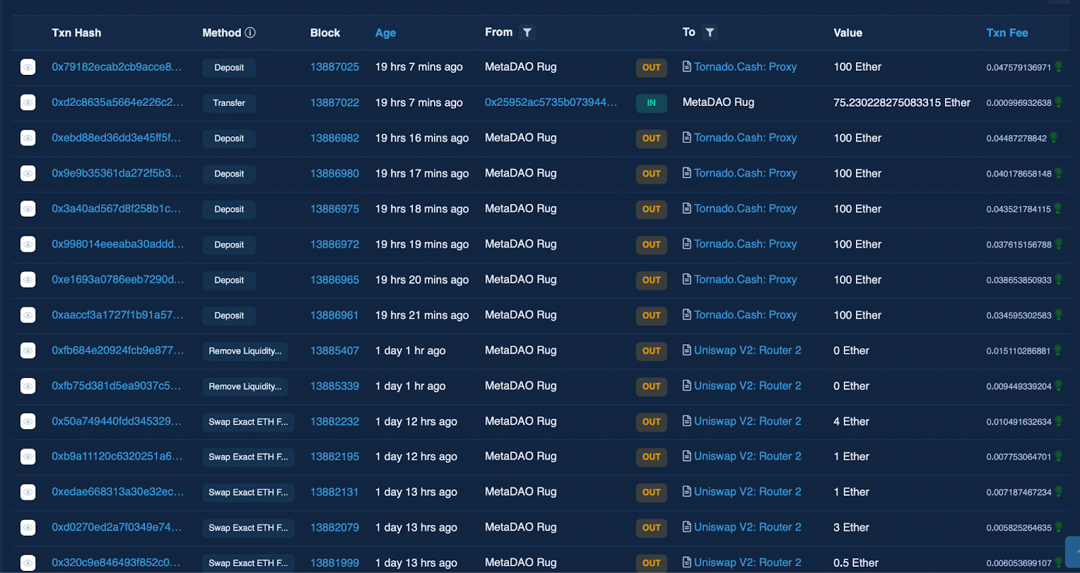Open quick view eye for 0xd0270ed2a7f0349e74 transaction
This screenshot has width=1080, height=573.
point(28,528)
